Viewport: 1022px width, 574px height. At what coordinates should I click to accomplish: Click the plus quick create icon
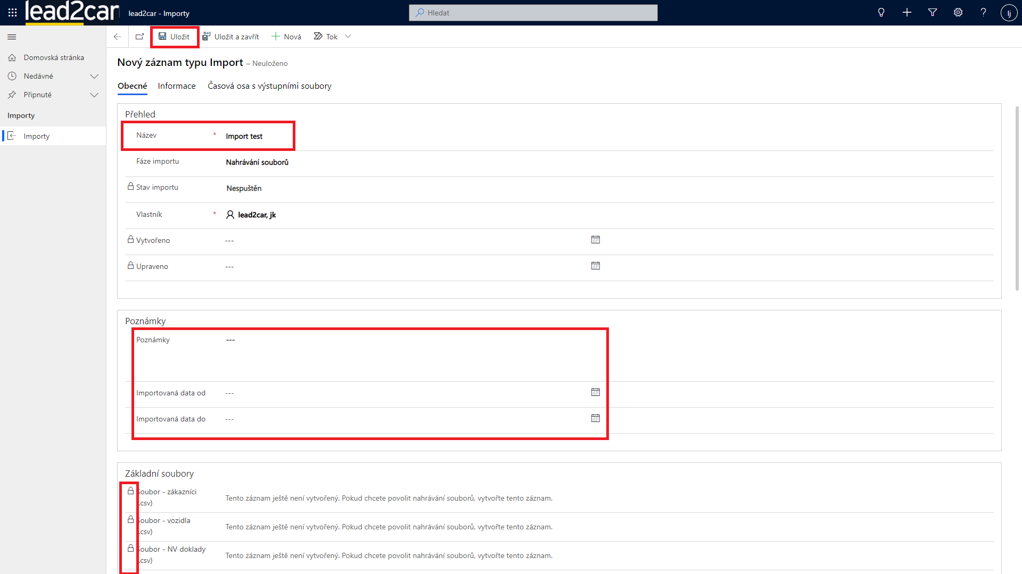coord(907,13)
